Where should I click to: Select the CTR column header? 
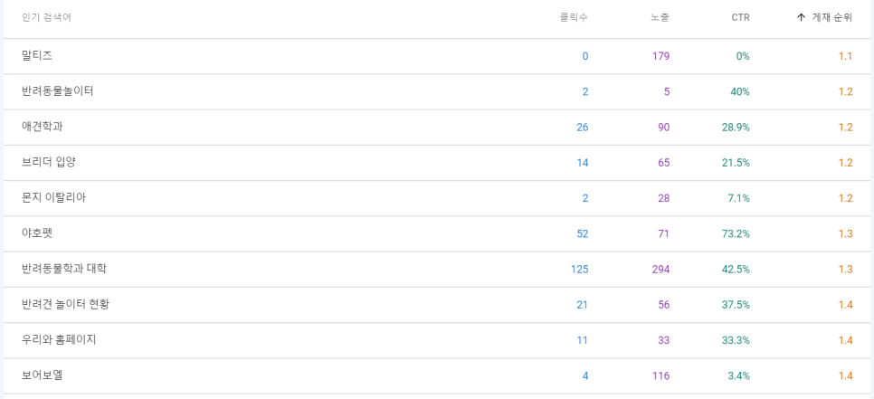click(x=740, y=18)
